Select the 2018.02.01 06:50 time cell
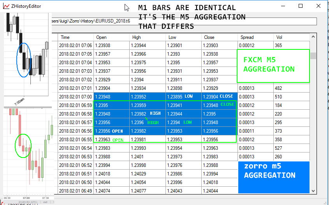 76,182
